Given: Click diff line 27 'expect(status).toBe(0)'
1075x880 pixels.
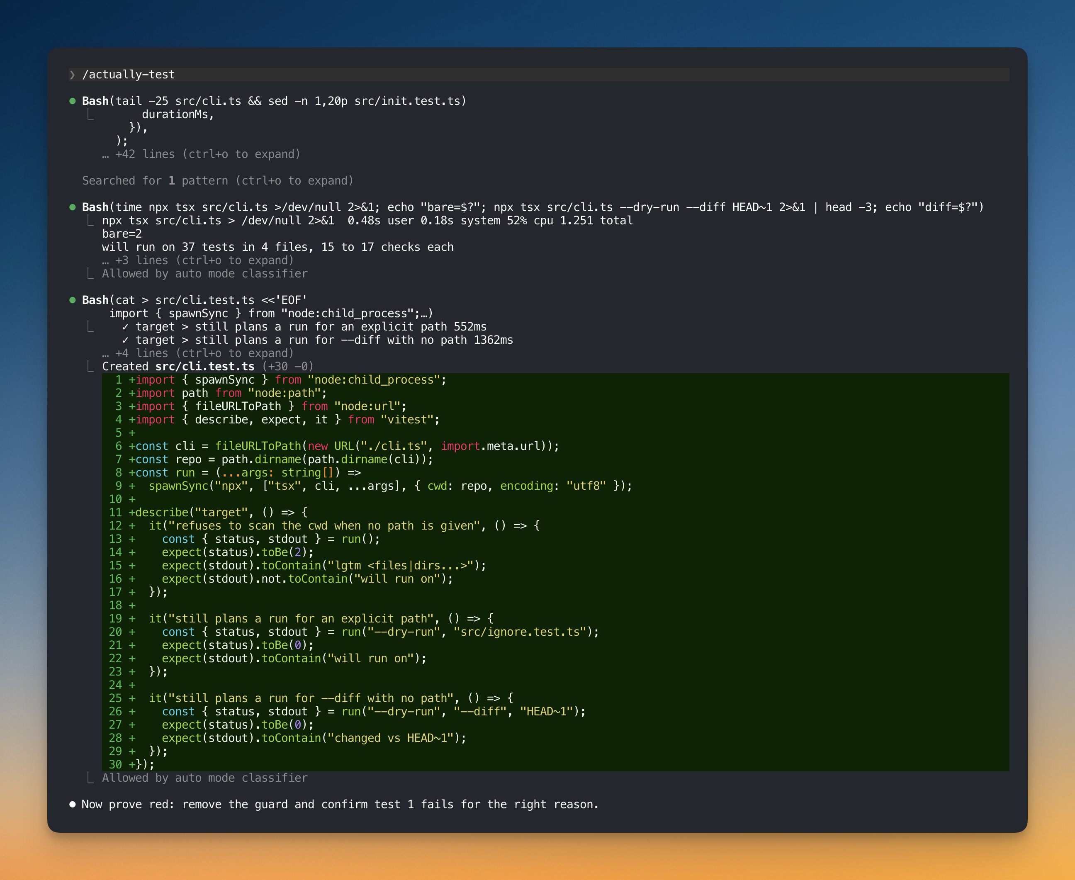Looking at the screenshot, I should coord(555,724).
